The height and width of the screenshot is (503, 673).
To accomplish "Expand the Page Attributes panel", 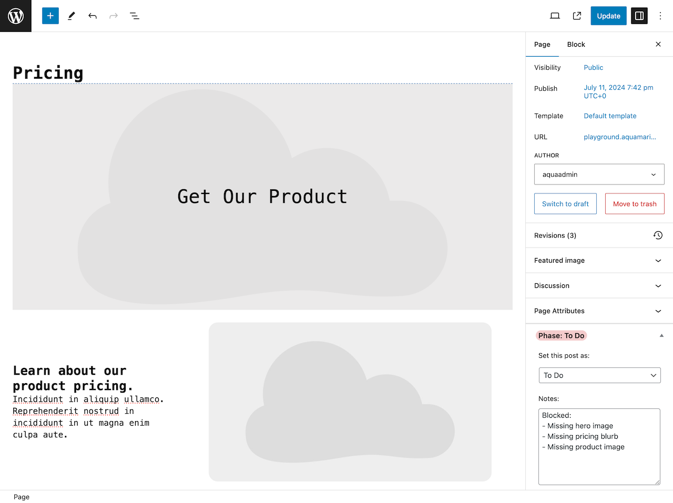I will [599, 311].
